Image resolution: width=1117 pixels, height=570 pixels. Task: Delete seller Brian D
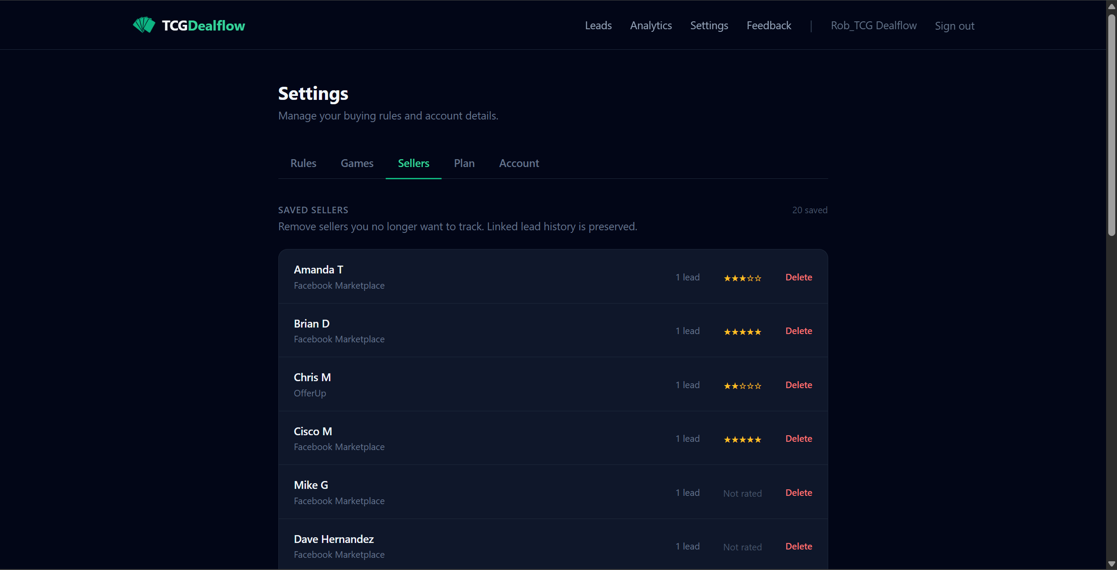[x=798, y=331]
